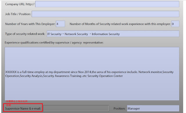The image size is (186, 113).
Task: Click the 'Job Title / Position:' label
Action: (x=18, y=14)
